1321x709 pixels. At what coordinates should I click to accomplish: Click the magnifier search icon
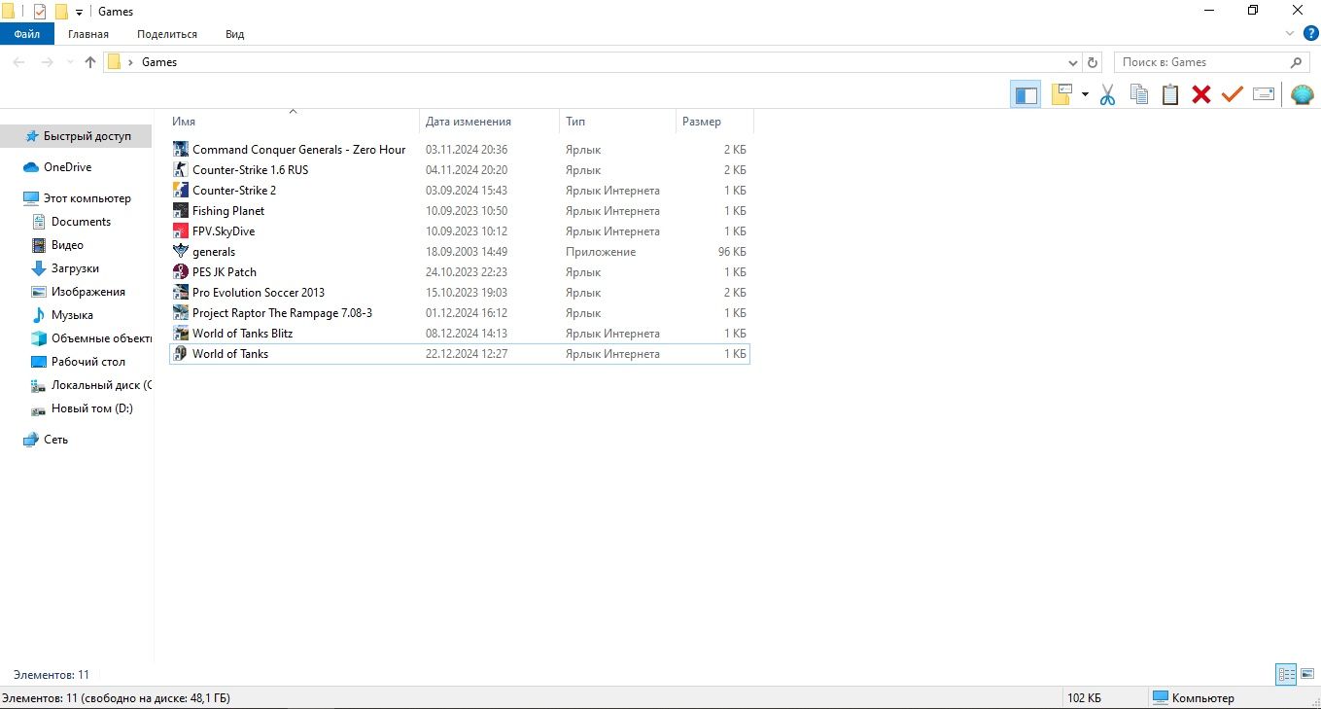coord(1297,62)
